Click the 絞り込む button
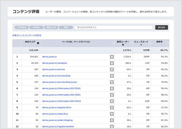Screen dimensions: 182x129 [161, 27]
